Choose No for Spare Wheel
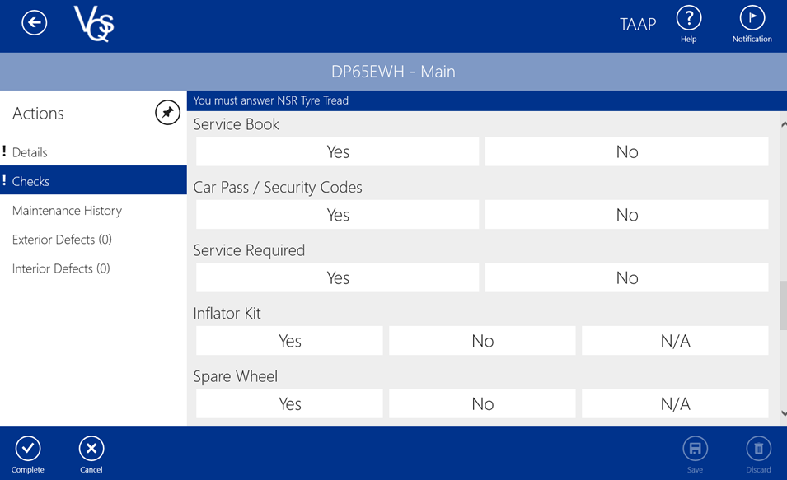Viewport: 787px width, 480px height. pos(482,404)
